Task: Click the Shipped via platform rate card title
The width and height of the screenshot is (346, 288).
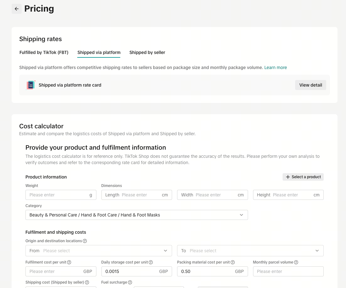Action: coord(70,85)
